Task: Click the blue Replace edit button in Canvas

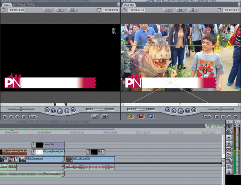Action: [x=151, y=117]
